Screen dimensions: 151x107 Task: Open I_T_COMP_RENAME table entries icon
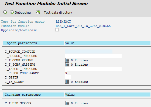click(67, 60)
